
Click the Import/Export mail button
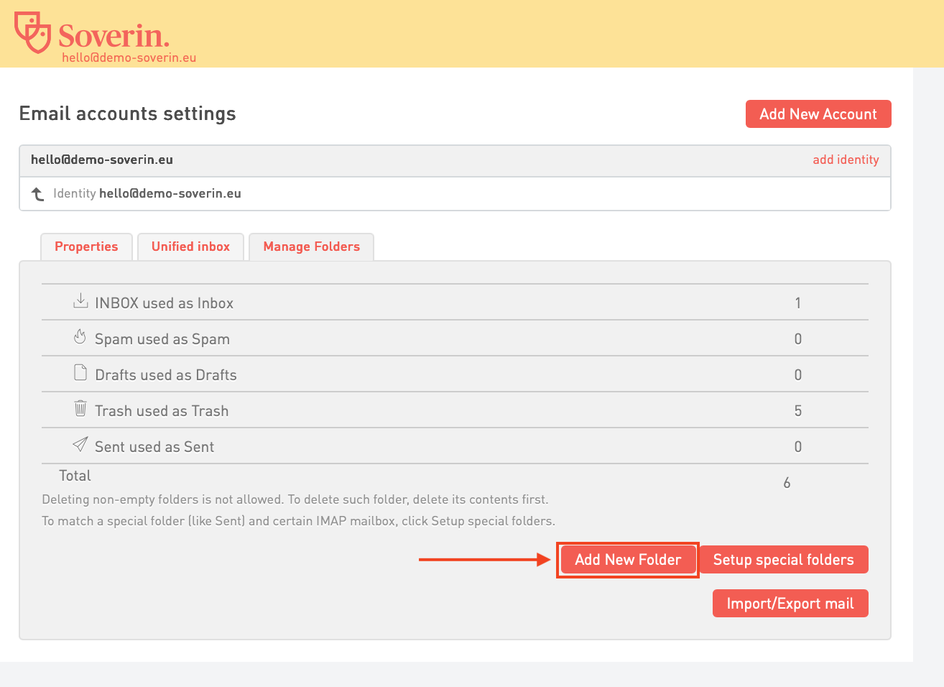point(790,604)
